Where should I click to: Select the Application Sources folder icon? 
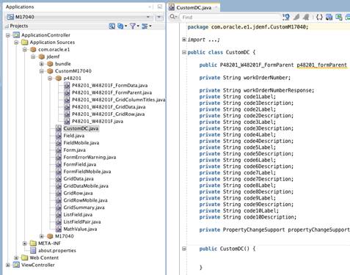click(24, 43)
